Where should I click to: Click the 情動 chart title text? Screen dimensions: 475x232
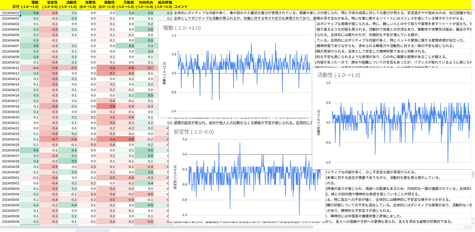click(x=182, y=28)
